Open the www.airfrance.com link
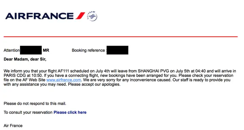244x130 pixels. pyautogui.click(x=64, y=80)
